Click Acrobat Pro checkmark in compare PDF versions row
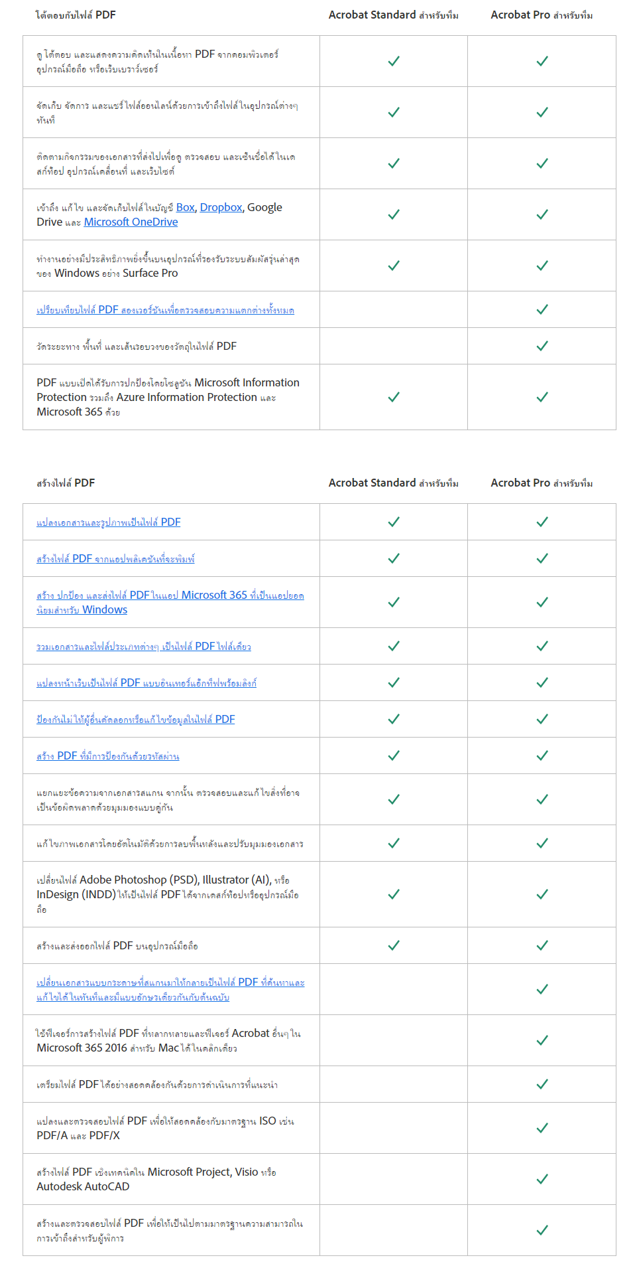 542,309
